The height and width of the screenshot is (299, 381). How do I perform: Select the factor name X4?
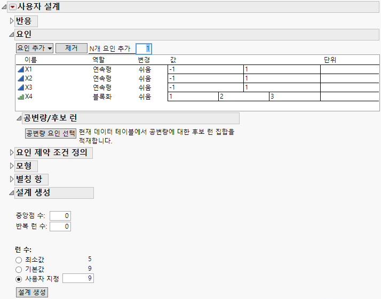click(x=28, y=96)
